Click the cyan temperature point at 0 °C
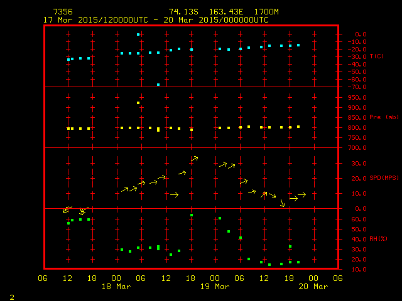This screenshot has width=402, height=301. pos(138,34)
